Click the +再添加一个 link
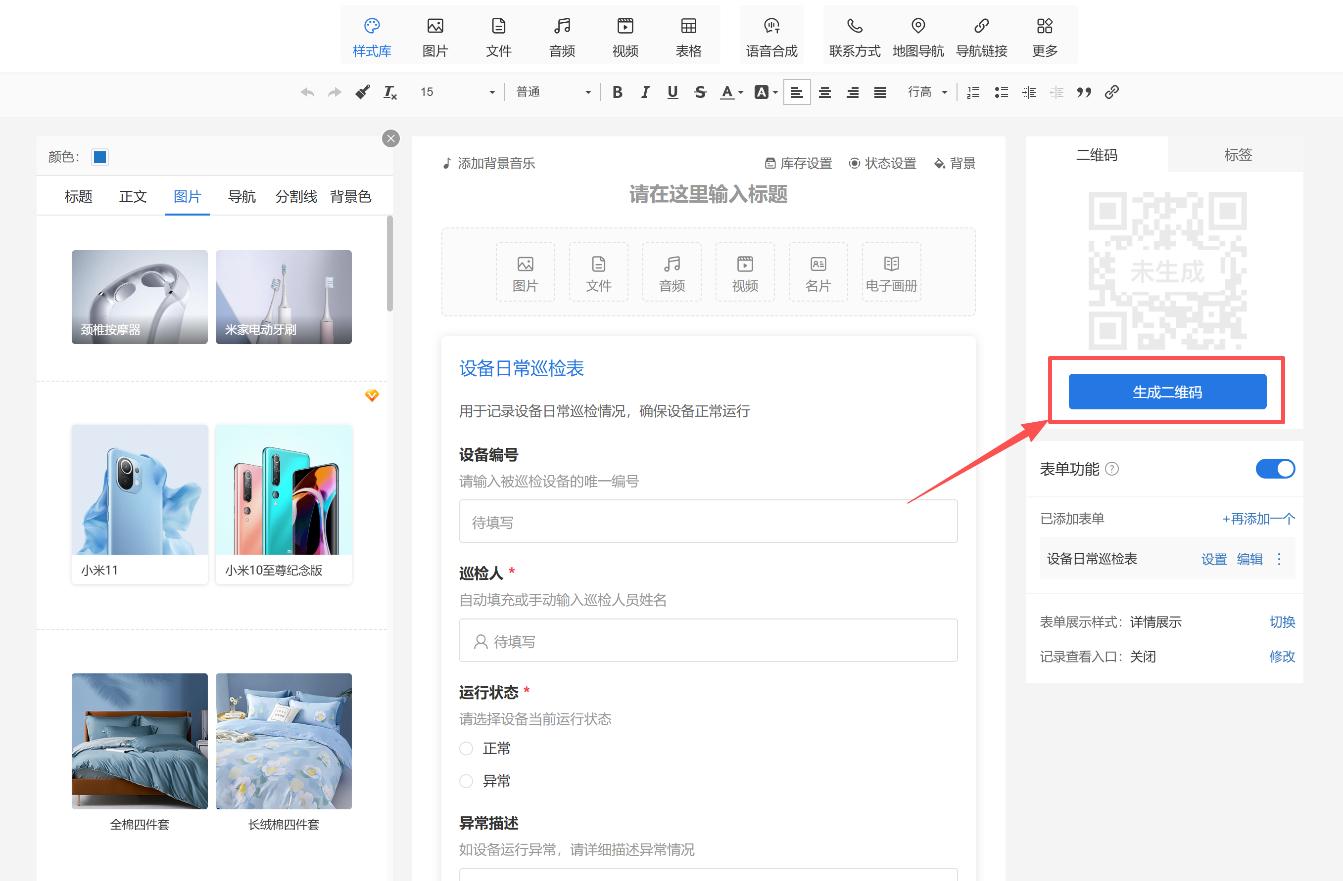 tap(1258, 519)
